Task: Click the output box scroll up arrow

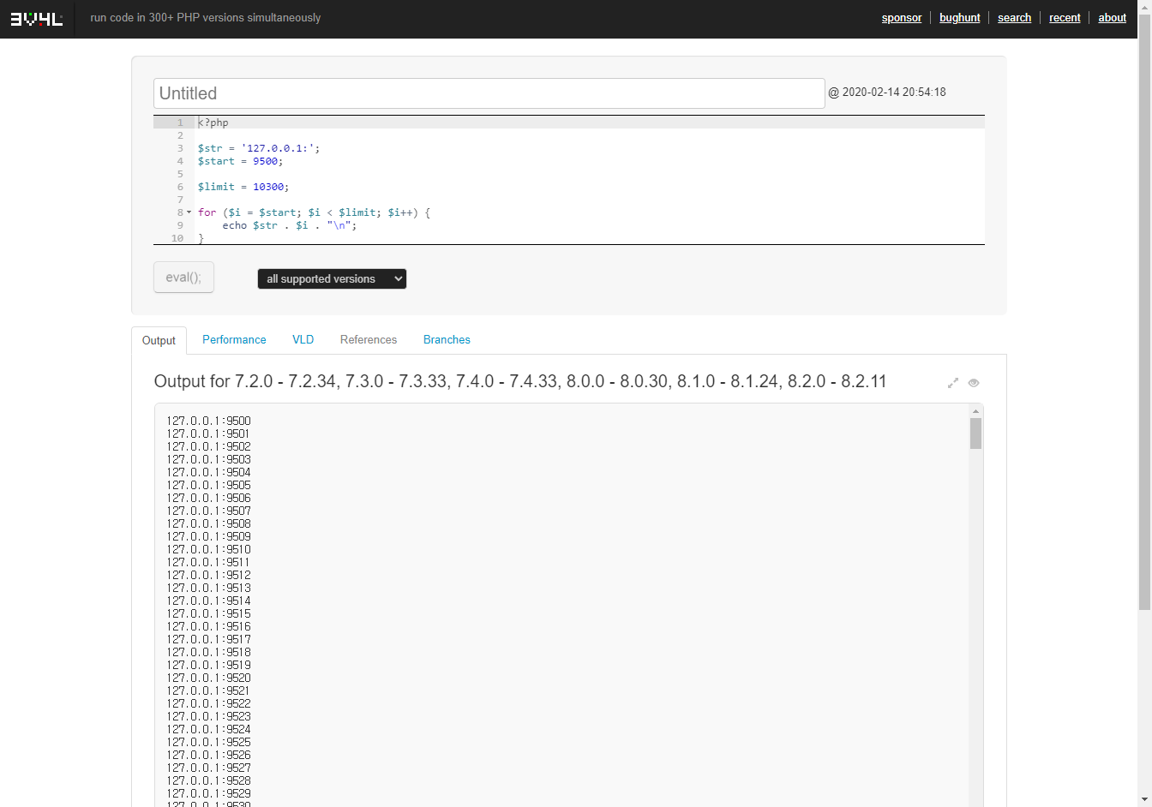Action: coord(975,411)
